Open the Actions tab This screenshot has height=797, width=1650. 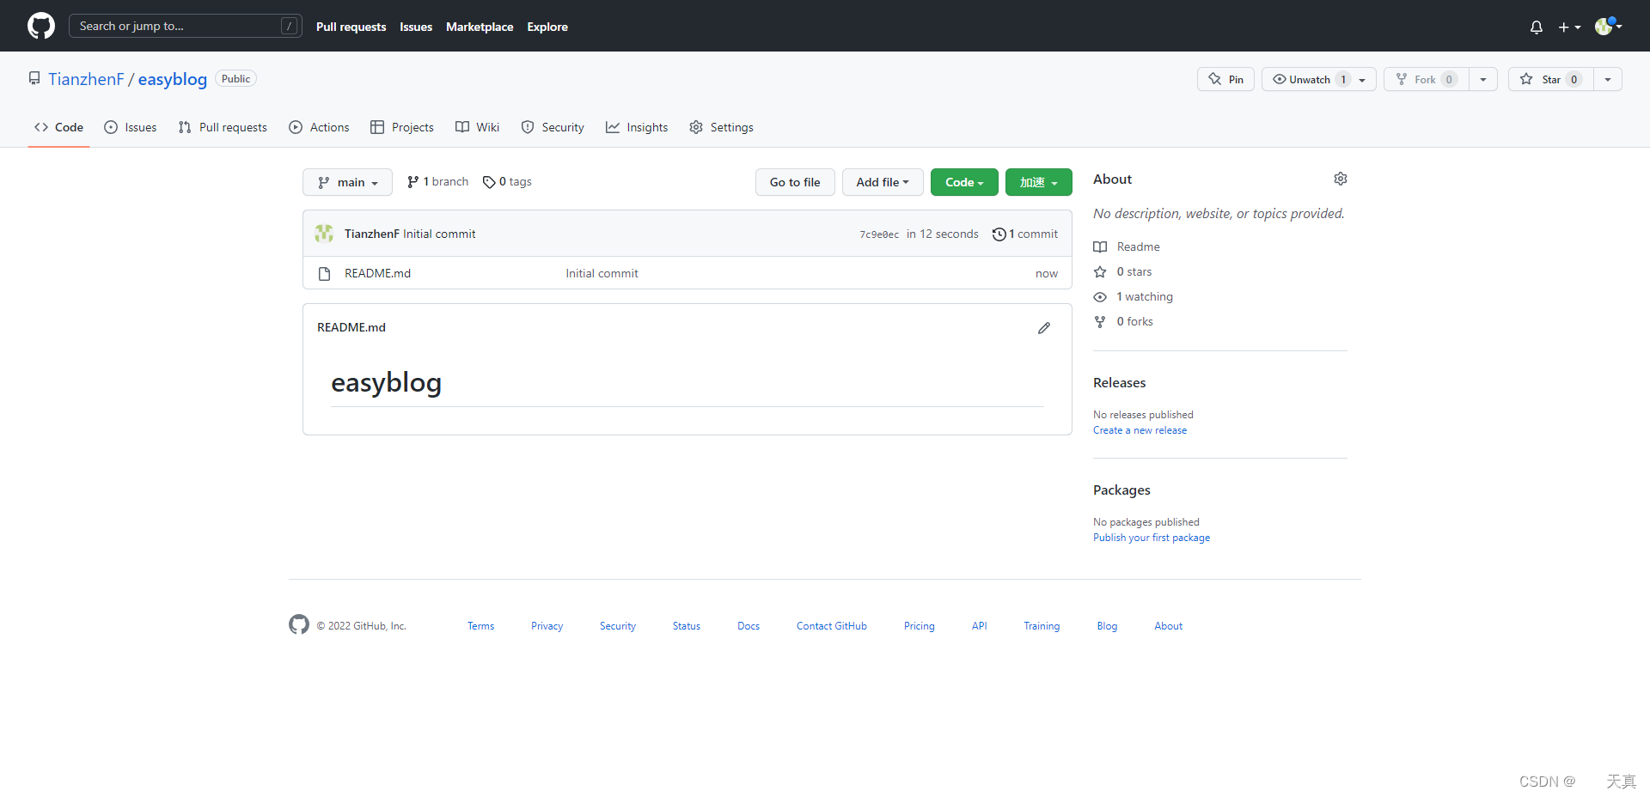(319, 127)
